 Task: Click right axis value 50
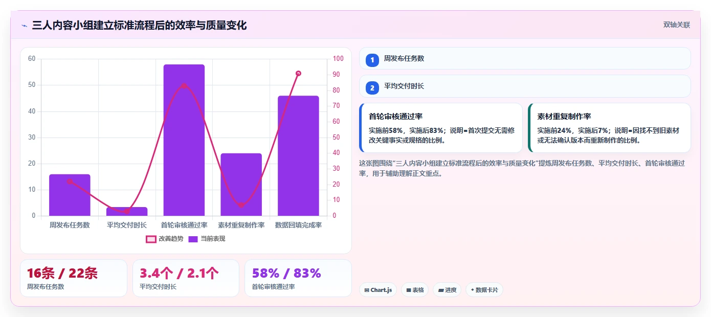pos(336,137)
